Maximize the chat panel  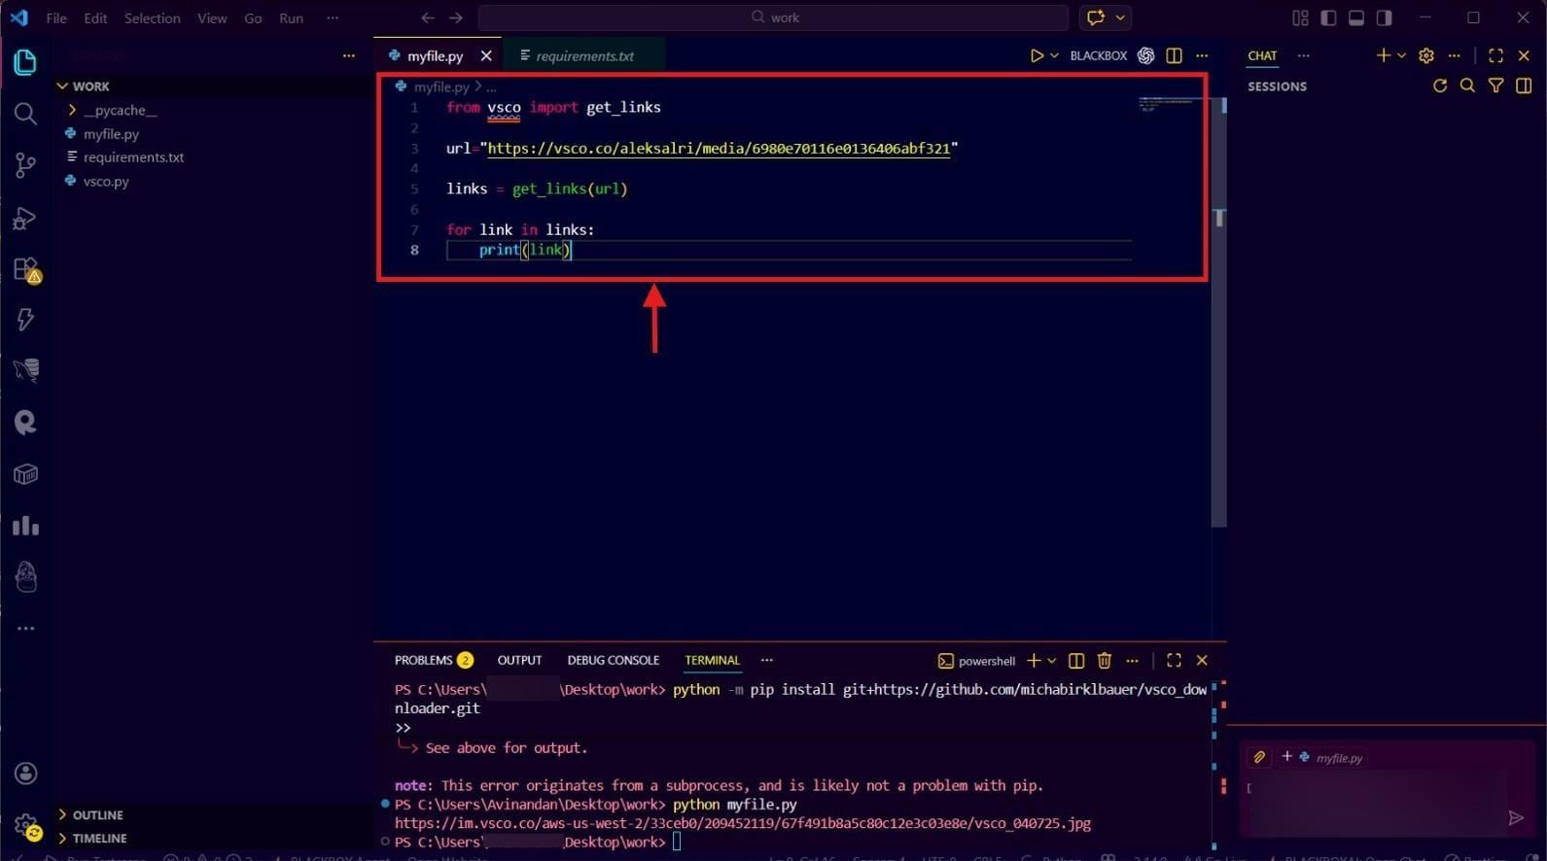point(1495,55)
